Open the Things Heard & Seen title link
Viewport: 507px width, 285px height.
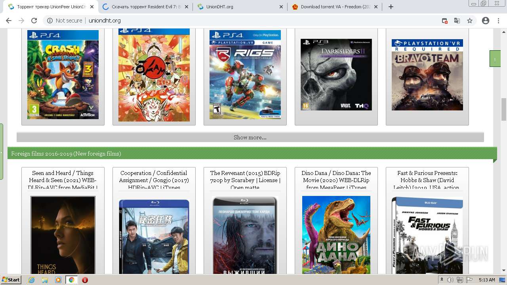(63, 180)
